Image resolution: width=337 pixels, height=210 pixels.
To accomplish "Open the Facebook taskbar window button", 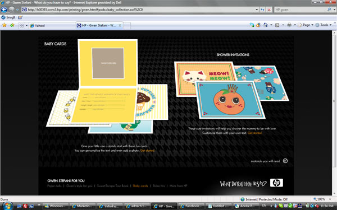I will point(191,206).
